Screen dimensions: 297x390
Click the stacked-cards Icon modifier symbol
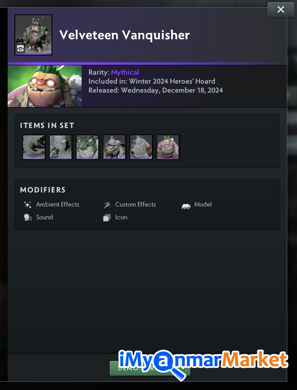[107, 218]
